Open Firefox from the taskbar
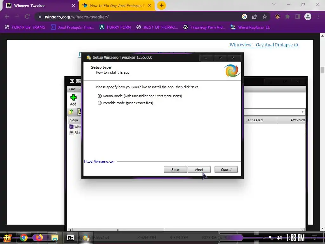Viewport: 325px width, 244px height. point(39,238)
